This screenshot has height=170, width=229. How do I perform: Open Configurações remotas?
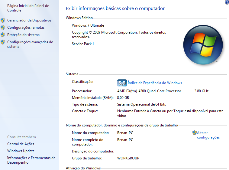pos(26,28)
